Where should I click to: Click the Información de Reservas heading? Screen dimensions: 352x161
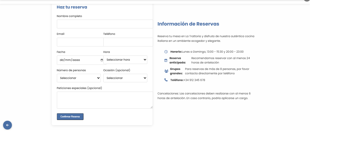click(188, 24)
